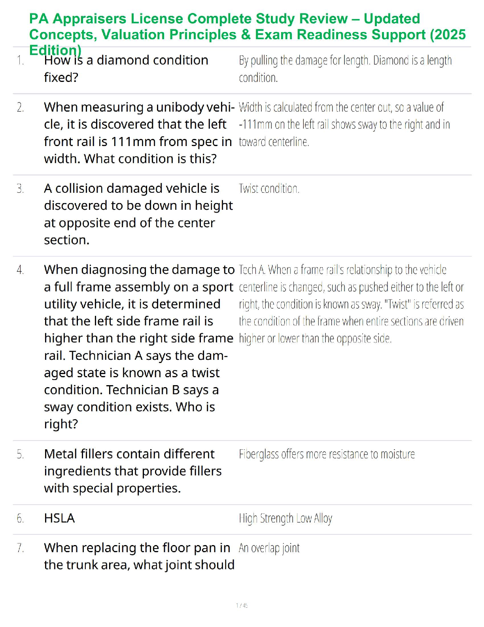The height and width of the screenshot is (627, 484).
Task: Click the row number 2 marker
Action: click(20, 108)
